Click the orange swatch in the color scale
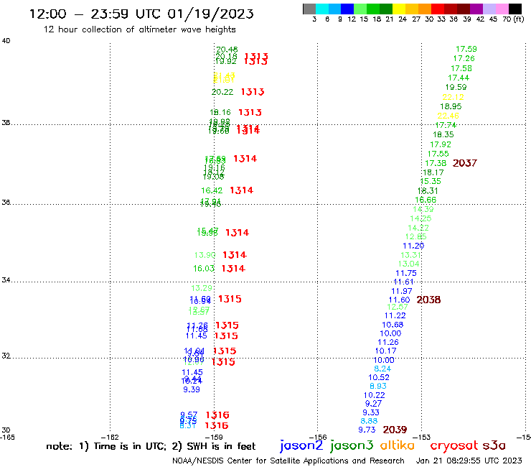 tap(425, 9)
